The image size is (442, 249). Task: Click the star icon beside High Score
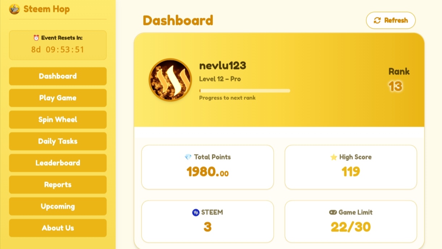[x=333, y=157]
